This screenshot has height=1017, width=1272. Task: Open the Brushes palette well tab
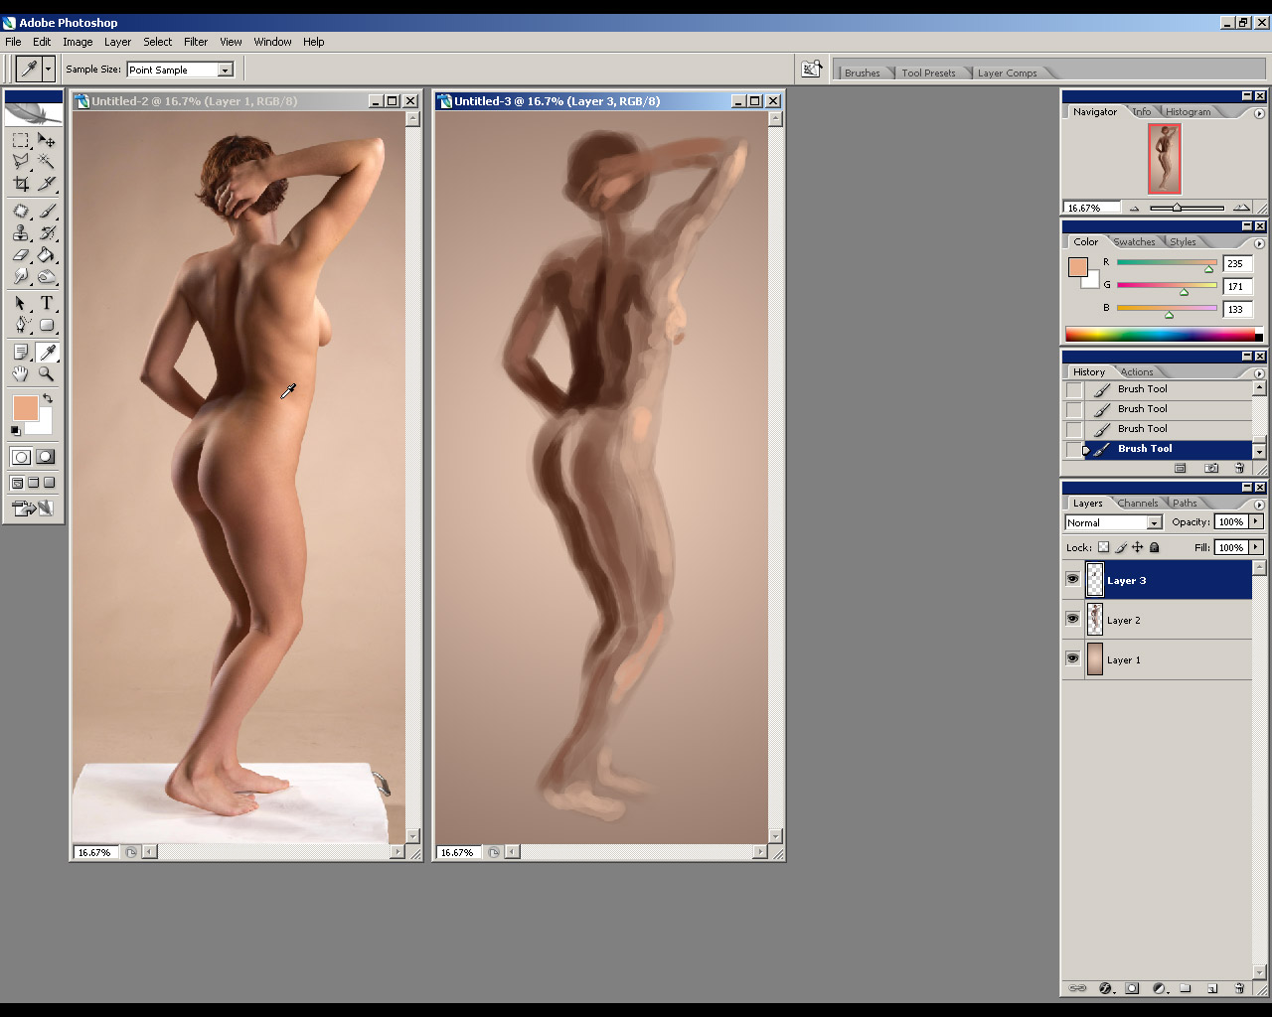pyautogui.click(x=862, y=73)
